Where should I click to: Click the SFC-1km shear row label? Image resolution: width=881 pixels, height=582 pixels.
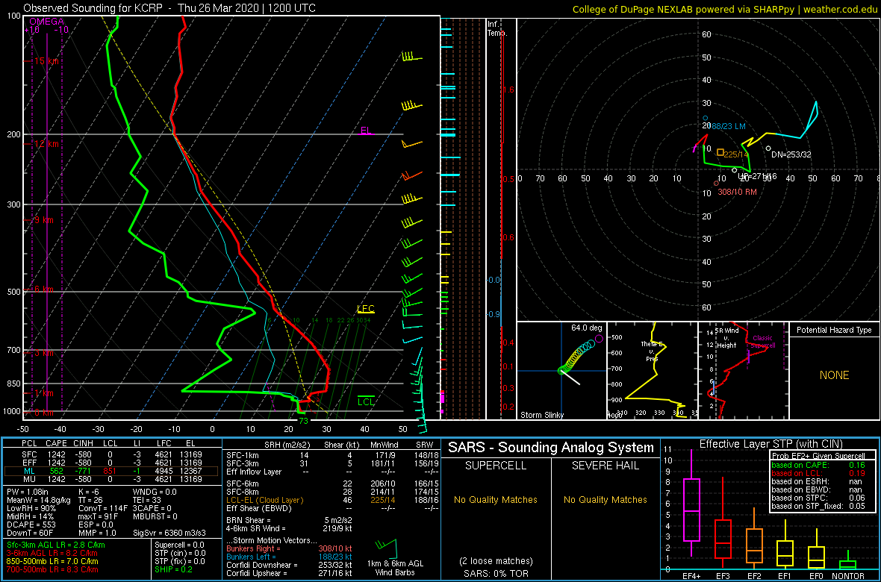tap(243, 454)
